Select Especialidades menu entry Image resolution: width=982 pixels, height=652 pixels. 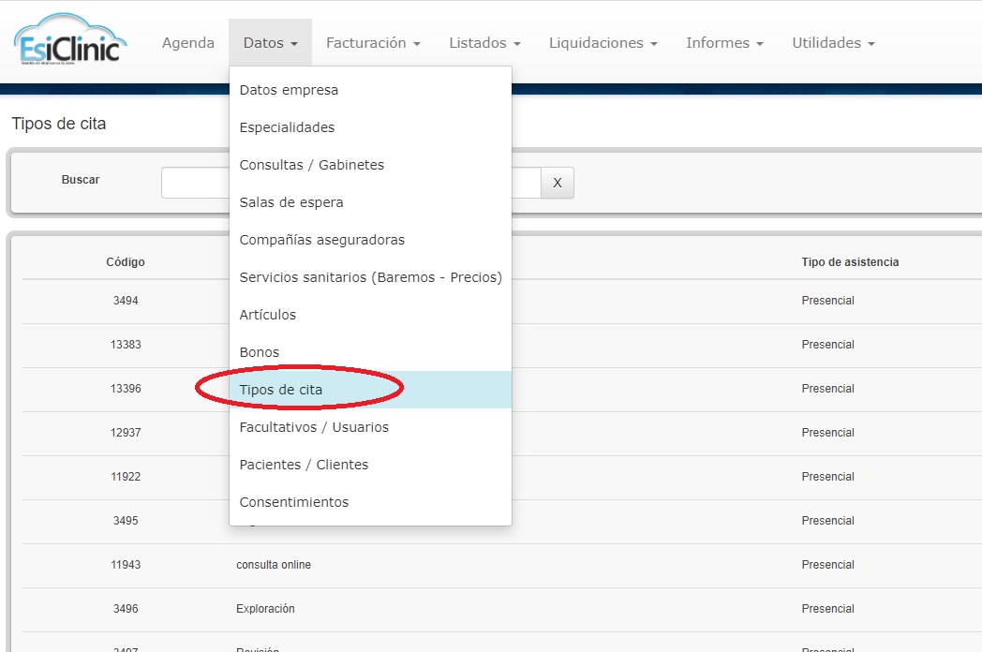click(371, 127)
